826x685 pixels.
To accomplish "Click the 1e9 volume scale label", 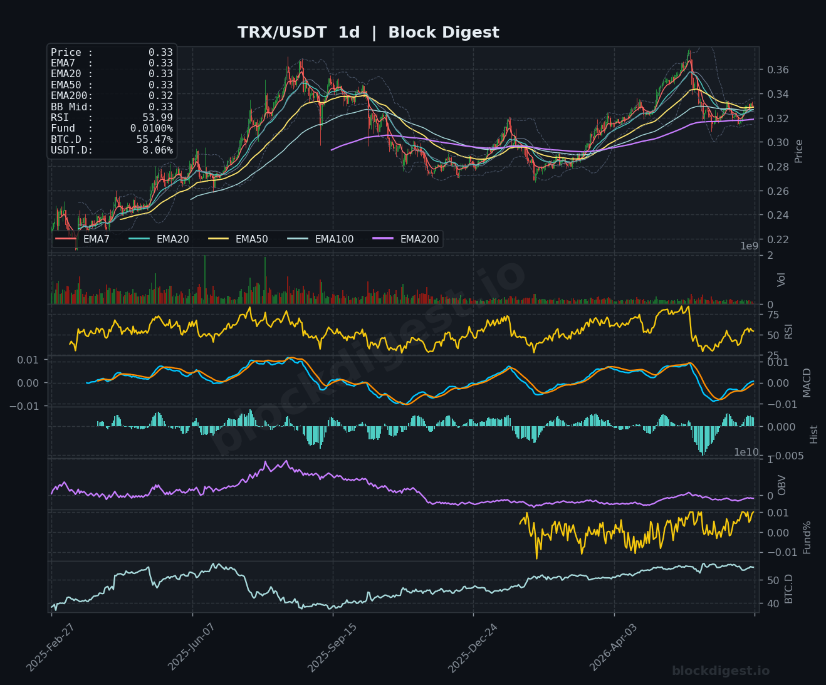I will [x=750, y=246].
